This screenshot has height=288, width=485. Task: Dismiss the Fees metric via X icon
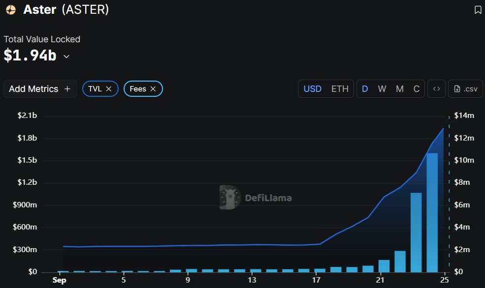pos(153,88)
